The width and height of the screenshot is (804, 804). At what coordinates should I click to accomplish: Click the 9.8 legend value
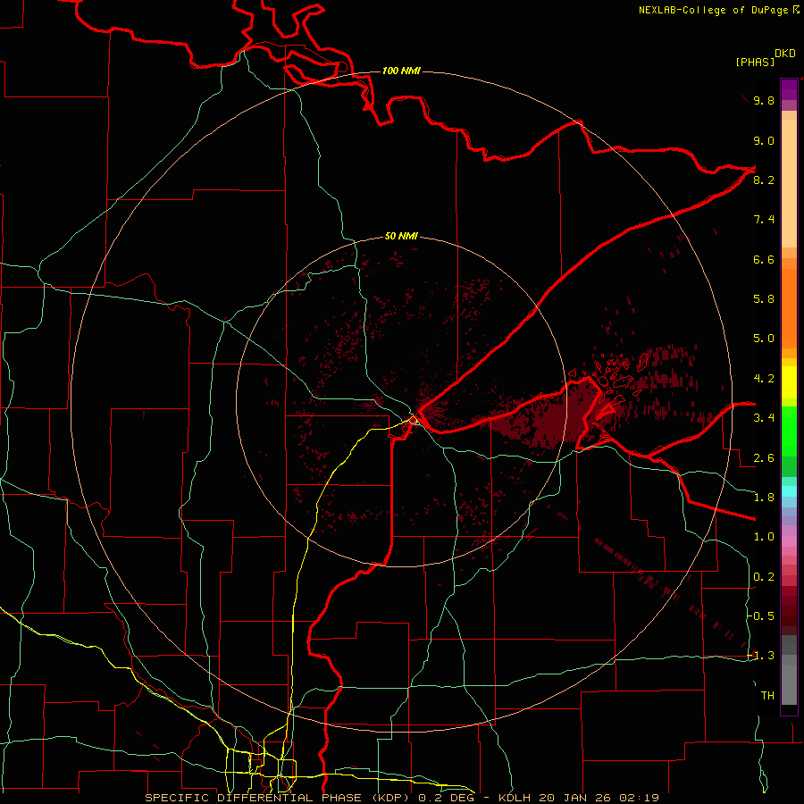(764, 100)
